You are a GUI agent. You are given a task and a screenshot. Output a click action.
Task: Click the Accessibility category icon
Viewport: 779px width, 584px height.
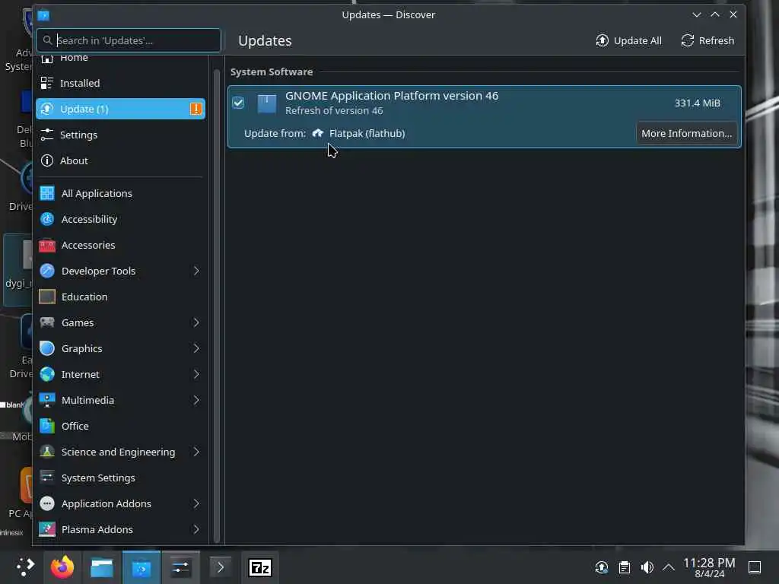point(47,219)
